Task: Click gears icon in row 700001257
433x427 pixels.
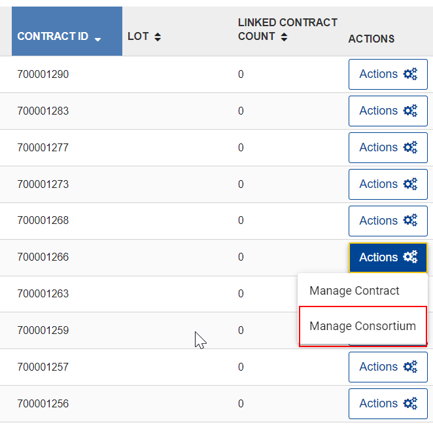Action: pos(410,367)
